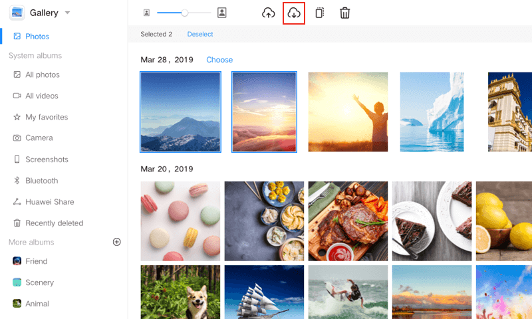Image resolution: width=532 pixels, height=319 pixels.
Task: Open the All videos album
Action: [41, 96]
